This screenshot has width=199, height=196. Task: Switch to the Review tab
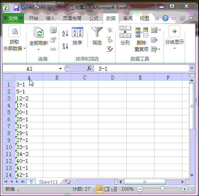[128, 19]
